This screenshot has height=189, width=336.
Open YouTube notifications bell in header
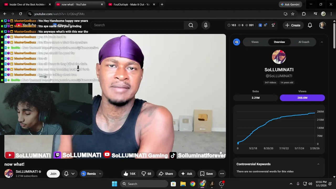310,25
